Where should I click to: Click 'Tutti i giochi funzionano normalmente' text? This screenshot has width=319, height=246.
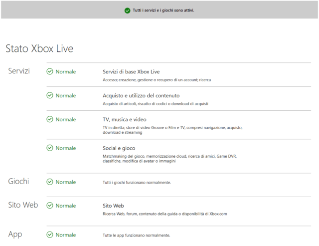[137, 183]
